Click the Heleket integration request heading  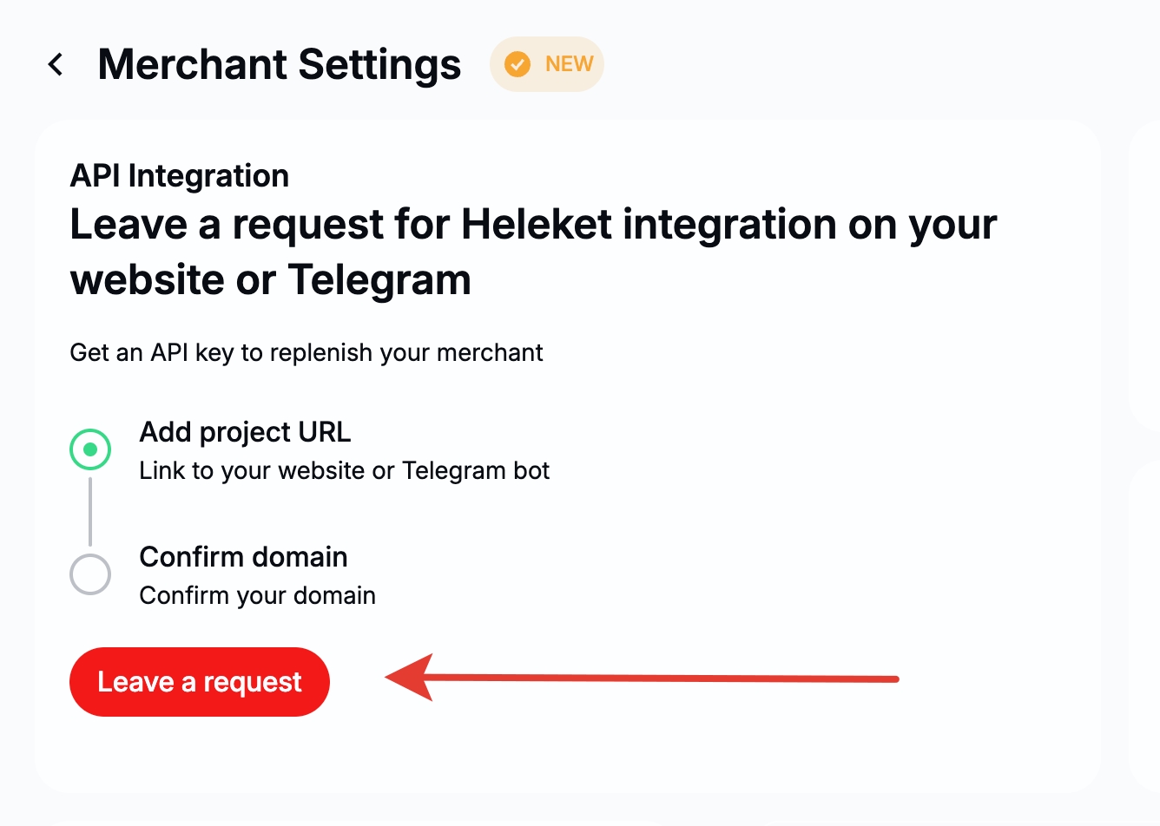tap(532, 252)
